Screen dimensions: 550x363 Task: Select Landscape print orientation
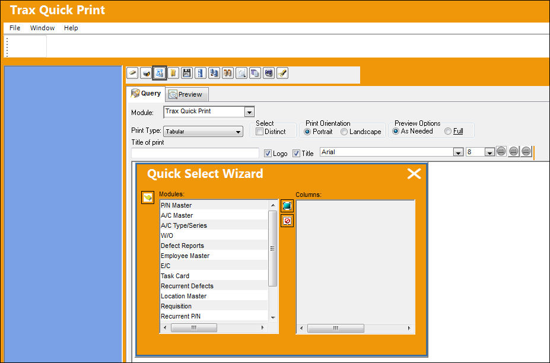(x=344, y=132)
